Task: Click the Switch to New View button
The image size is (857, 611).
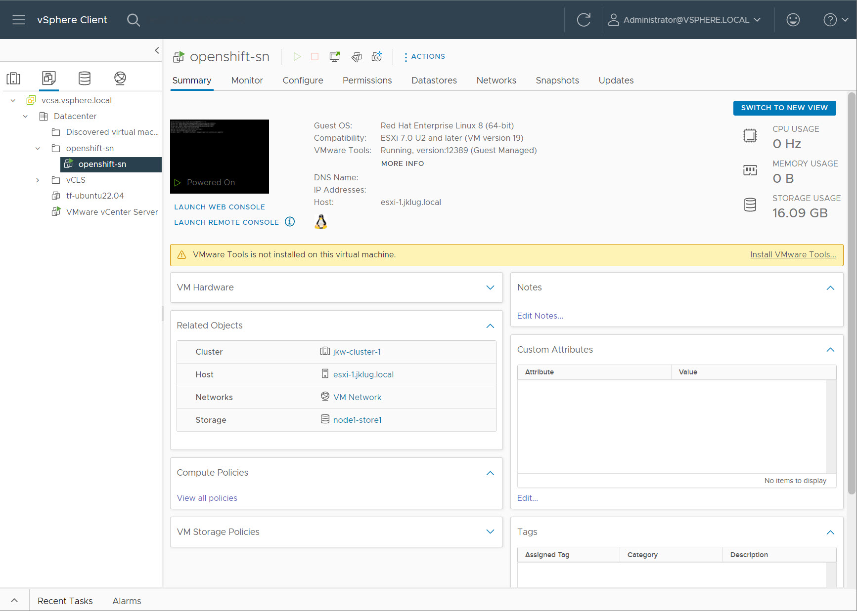Action: point(784,108)
